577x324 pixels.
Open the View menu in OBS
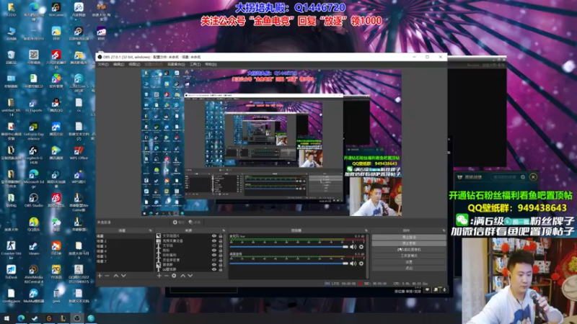134,64
